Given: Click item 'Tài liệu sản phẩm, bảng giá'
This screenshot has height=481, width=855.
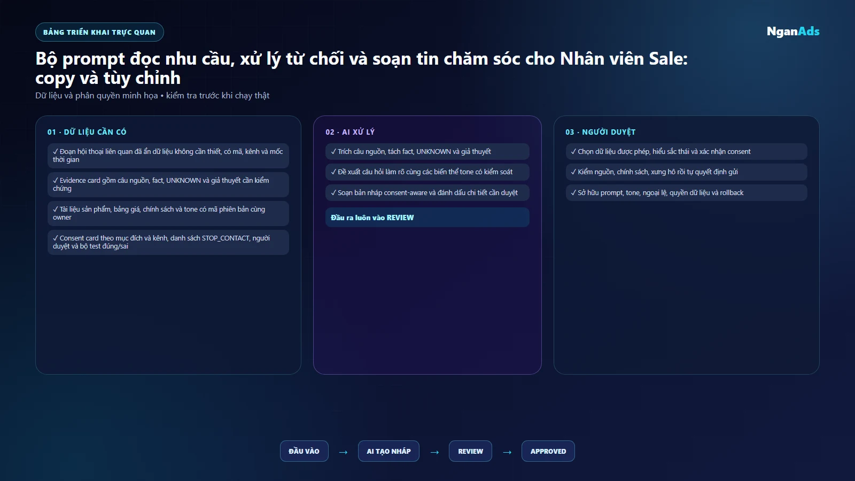Looking at the screenshot, I should (x=168, y=213).
